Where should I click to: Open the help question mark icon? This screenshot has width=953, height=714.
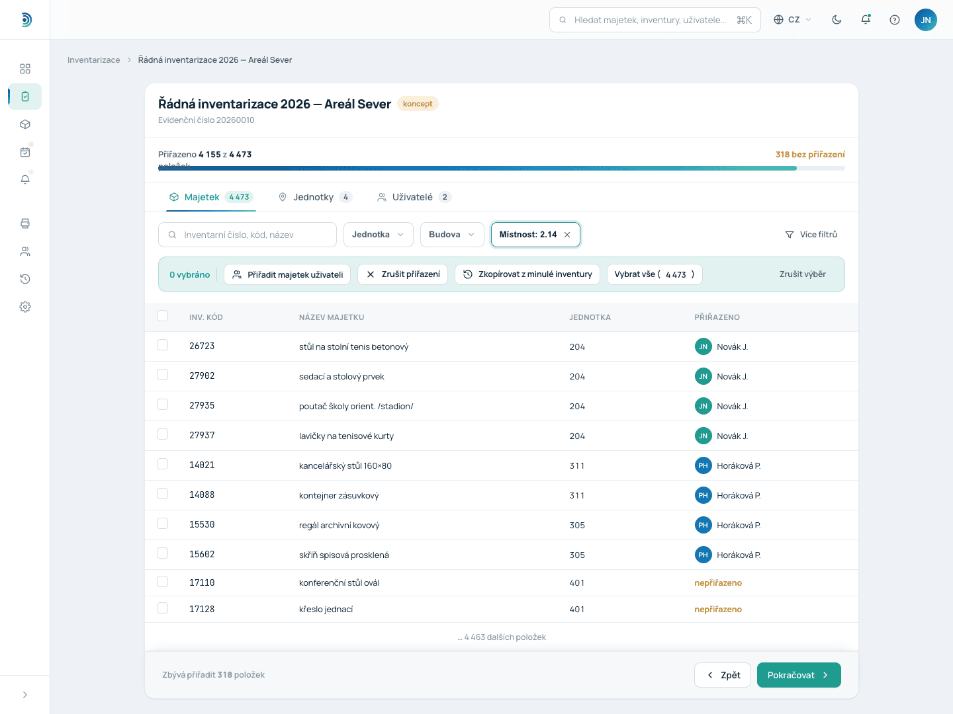coord(895,20)
